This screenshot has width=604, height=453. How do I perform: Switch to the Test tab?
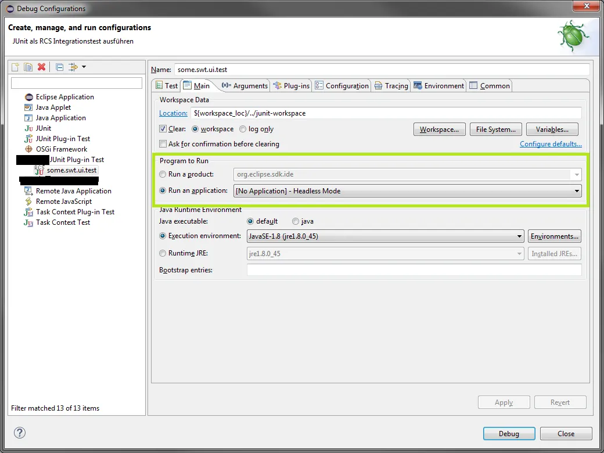(x=167, y=86)
